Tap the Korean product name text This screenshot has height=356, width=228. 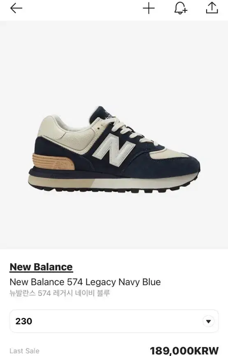pos(60,293)
